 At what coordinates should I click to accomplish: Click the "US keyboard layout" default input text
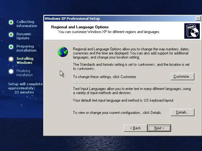(x=158, y=100)
